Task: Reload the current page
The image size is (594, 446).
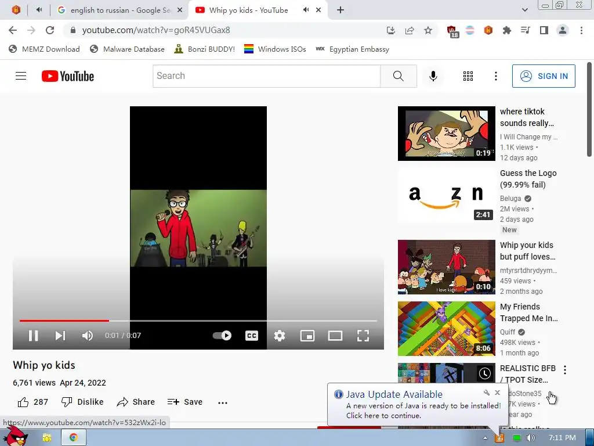Action: [50, 30]
